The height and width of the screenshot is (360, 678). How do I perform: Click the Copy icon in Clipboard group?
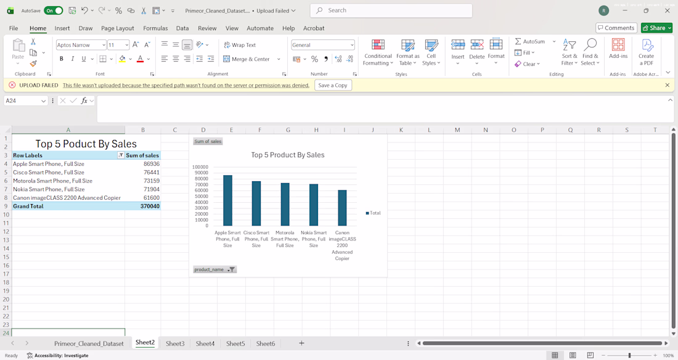pos(33,52)
